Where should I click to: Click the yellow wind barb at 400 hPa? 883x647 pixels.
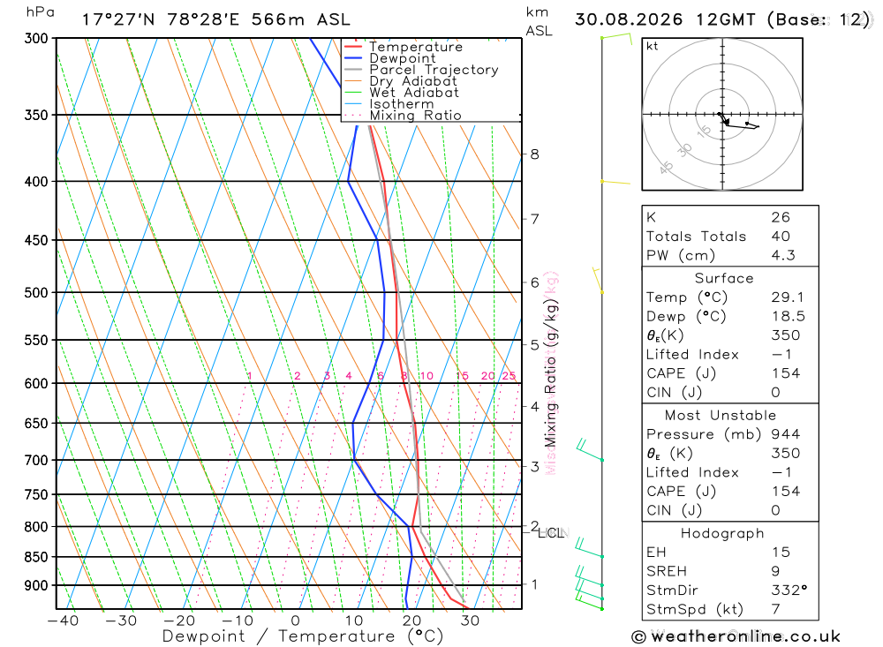(x=615, y=182)
